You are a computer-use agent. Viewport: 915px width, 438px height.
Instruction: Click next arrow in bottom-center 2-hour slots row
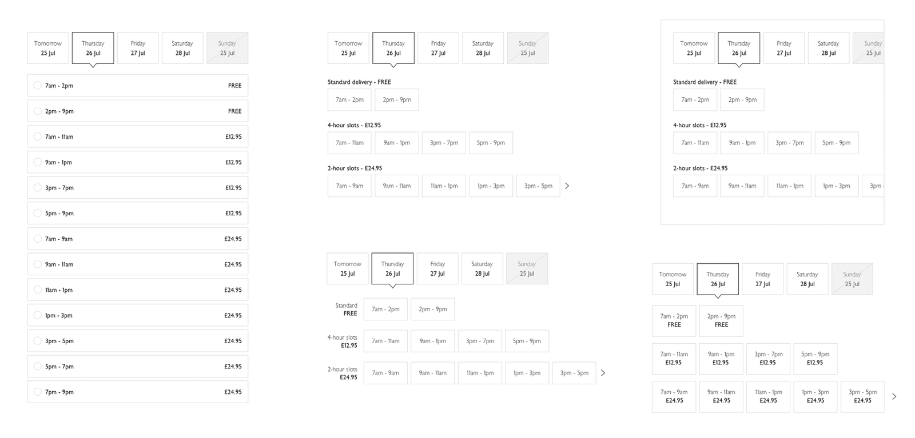(603, 373)
